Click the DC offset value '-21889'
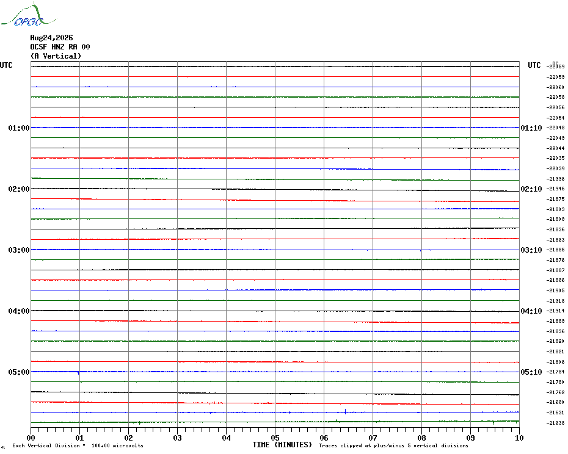Screen dimensions: 568x454 (x=555, y=321)
